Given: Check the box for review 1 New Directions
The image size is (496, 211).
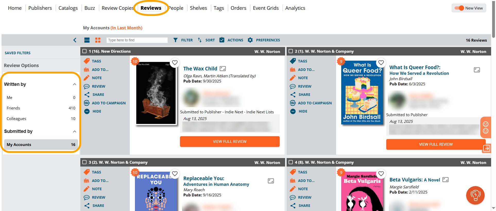Looking at the screenshot, I should tap(84, 51).
